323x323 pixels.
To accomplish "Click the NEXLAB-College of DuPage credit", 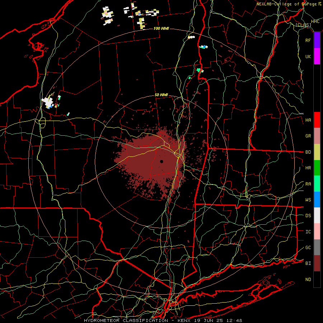I will pyautogui.click(x=286, y=4).
